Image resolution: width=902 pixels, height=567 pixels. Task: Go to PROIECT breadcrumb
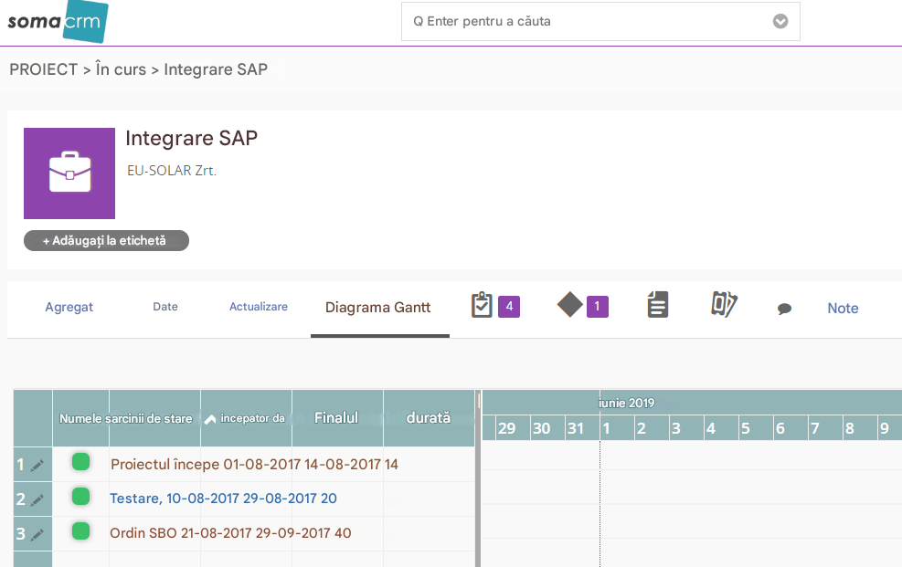point(43,69)
